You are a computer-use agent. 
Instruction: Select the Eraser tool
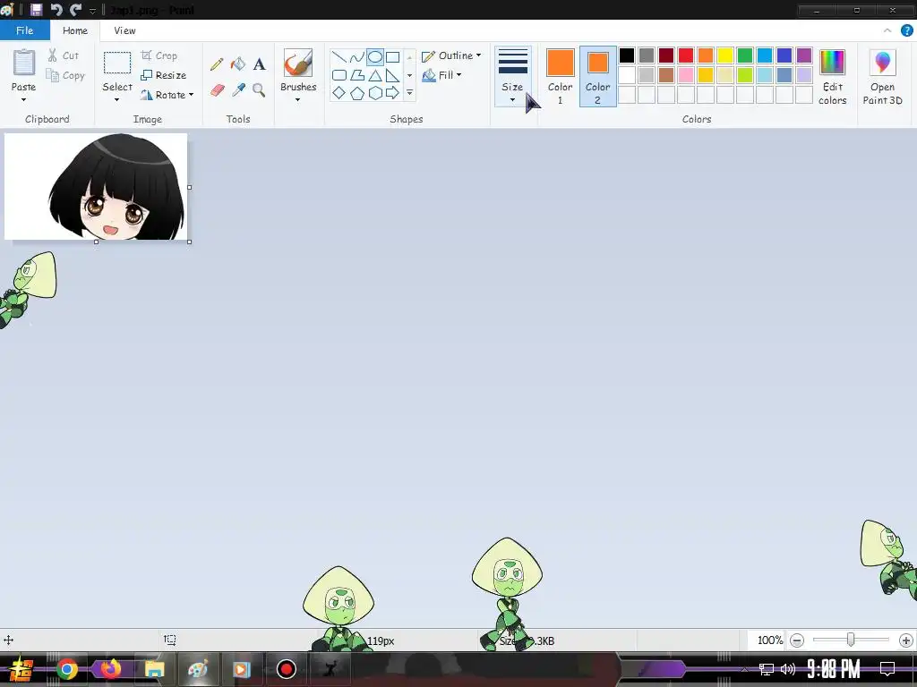tap(217, 90)
